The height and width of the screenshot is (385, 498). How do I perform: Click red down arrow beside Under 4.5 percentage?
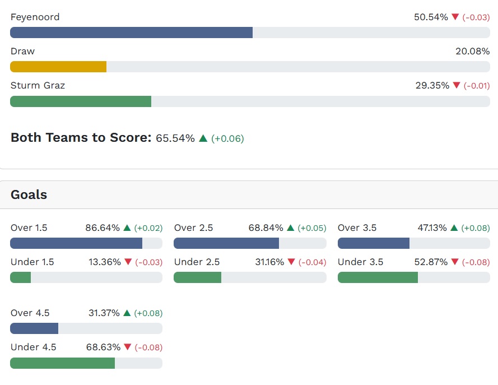128,347
